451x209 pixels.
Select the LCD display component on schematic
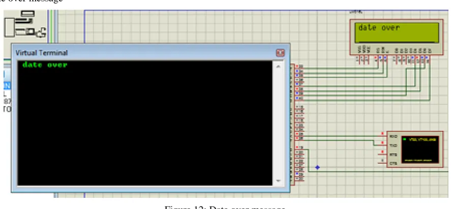click(x=397, y=37)
